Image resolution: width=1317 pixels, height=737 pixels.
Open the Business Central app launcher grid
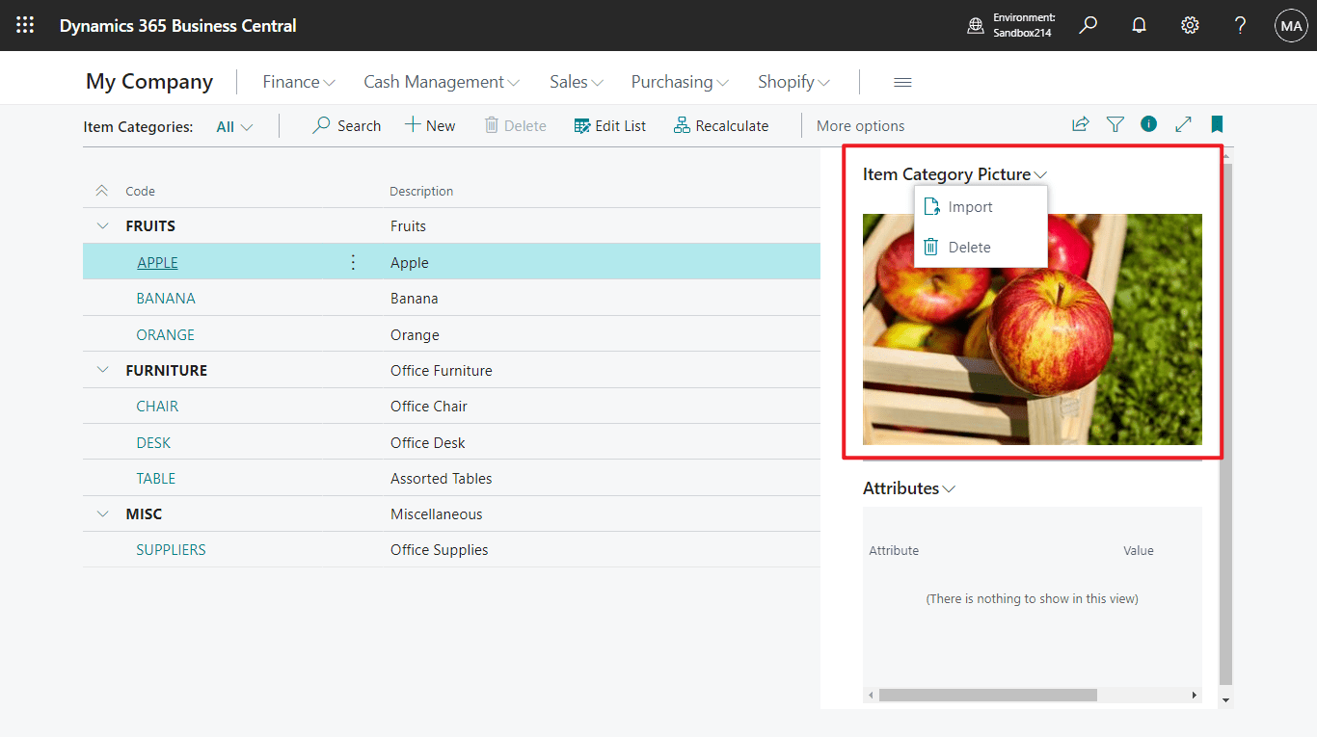(x=24, y=24)
